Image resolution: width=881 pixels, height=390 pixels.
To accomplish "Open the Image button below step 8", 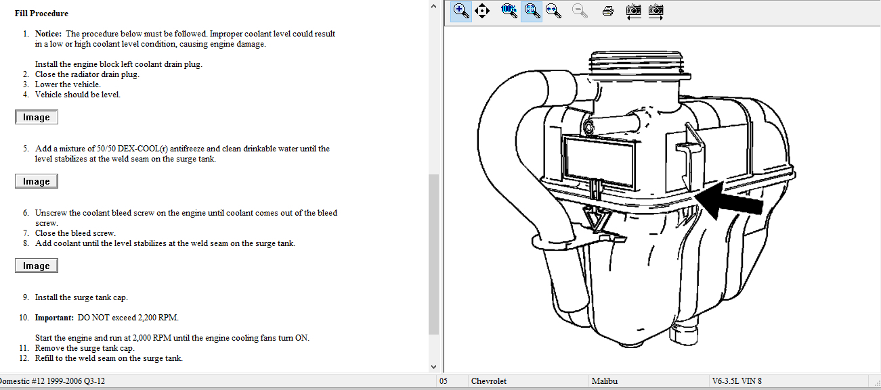I will (x=37, y=266).
